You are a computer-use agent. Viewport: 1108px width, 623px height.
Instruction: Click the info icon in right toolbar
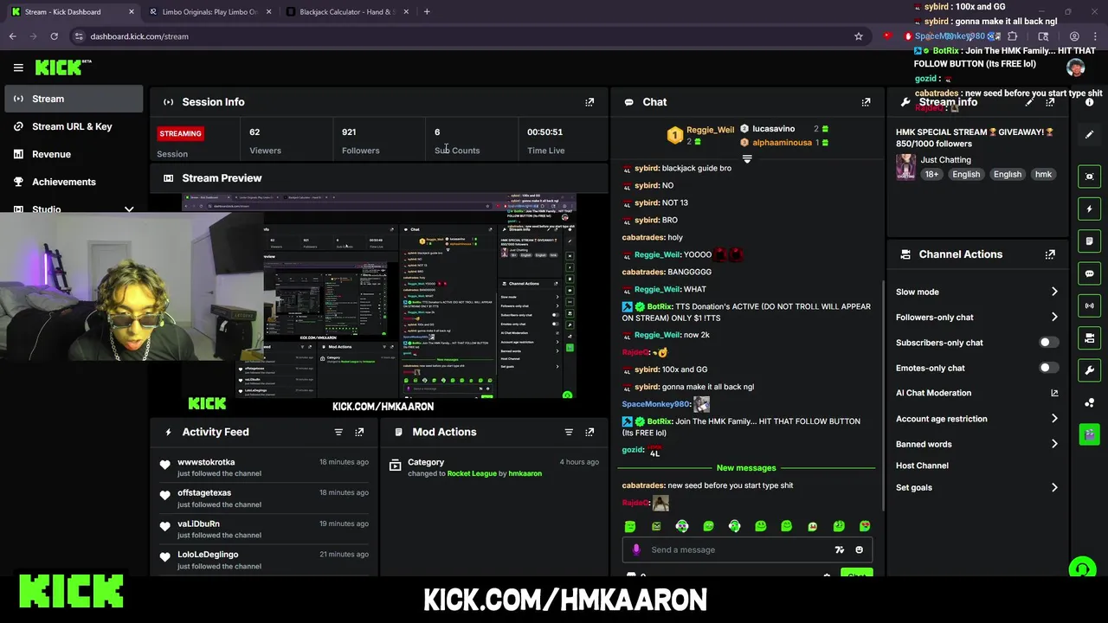[x=1089, y=102]
